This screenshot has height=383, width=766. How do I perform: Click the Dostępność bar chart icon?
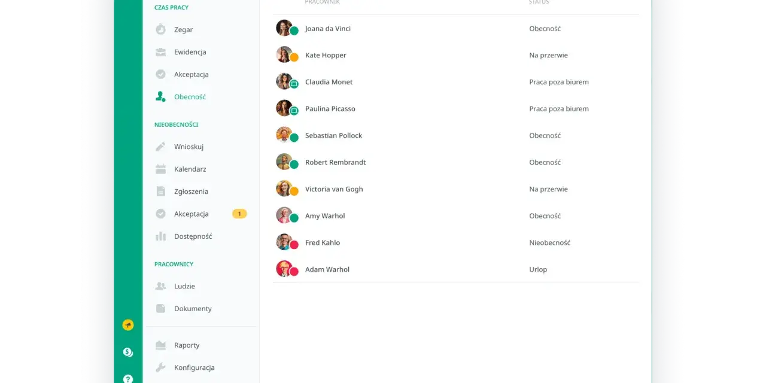click(160, 236)
